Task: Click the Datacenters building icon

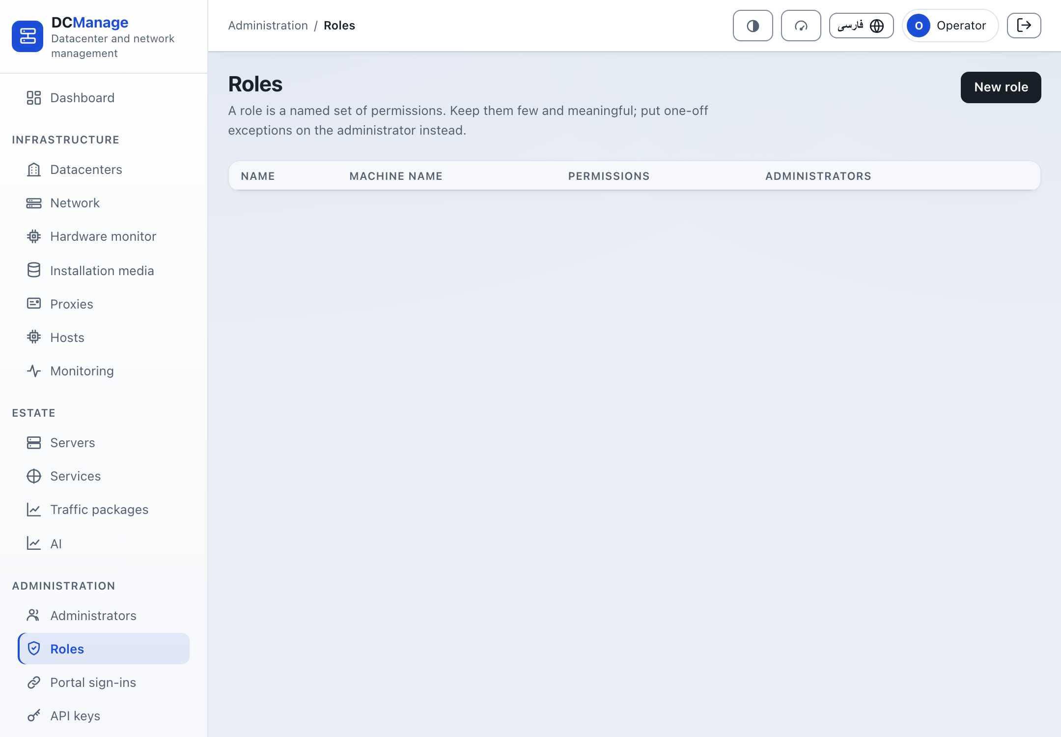Action: pos(34,170)
